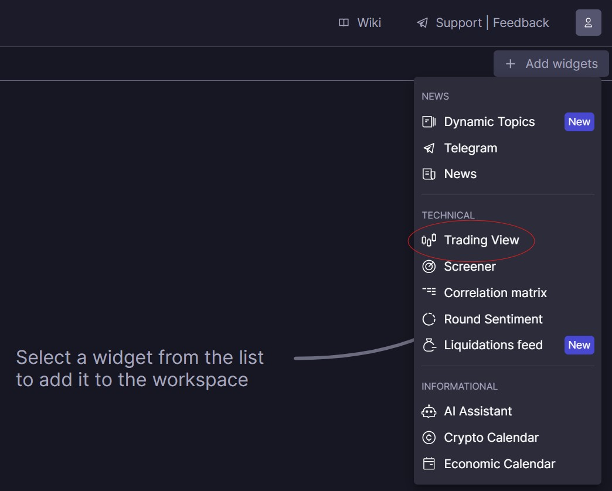
Task: Add the News widget
Action: tap(460, 174)
